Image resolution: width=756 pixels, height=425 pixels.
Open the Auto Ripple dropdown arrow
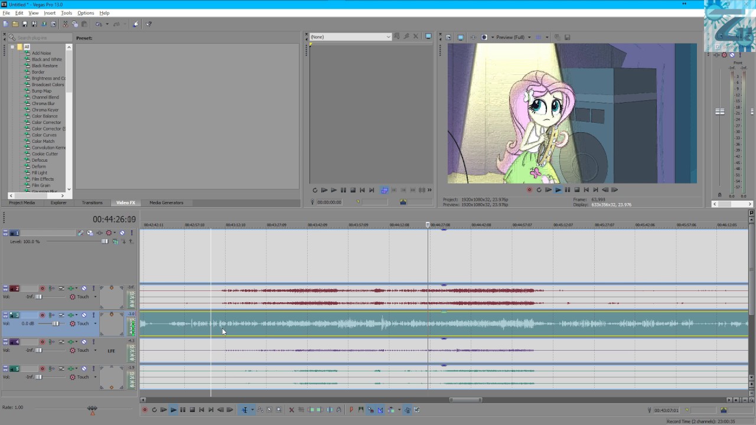pos(399,410)
